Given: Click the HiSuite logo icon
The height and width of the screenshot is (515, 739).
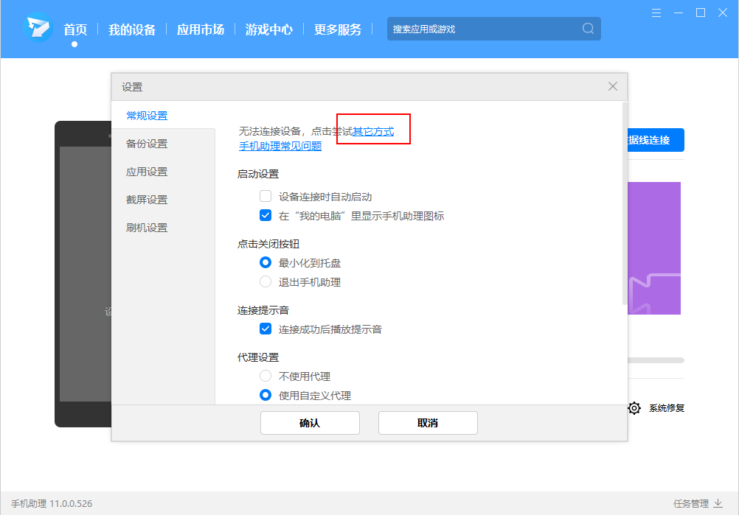Looking at the screenshot, I should tap(37, 29).
